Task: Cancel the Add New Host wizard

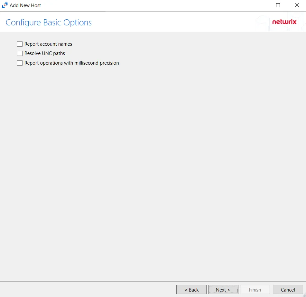Action: coord(288,290)
